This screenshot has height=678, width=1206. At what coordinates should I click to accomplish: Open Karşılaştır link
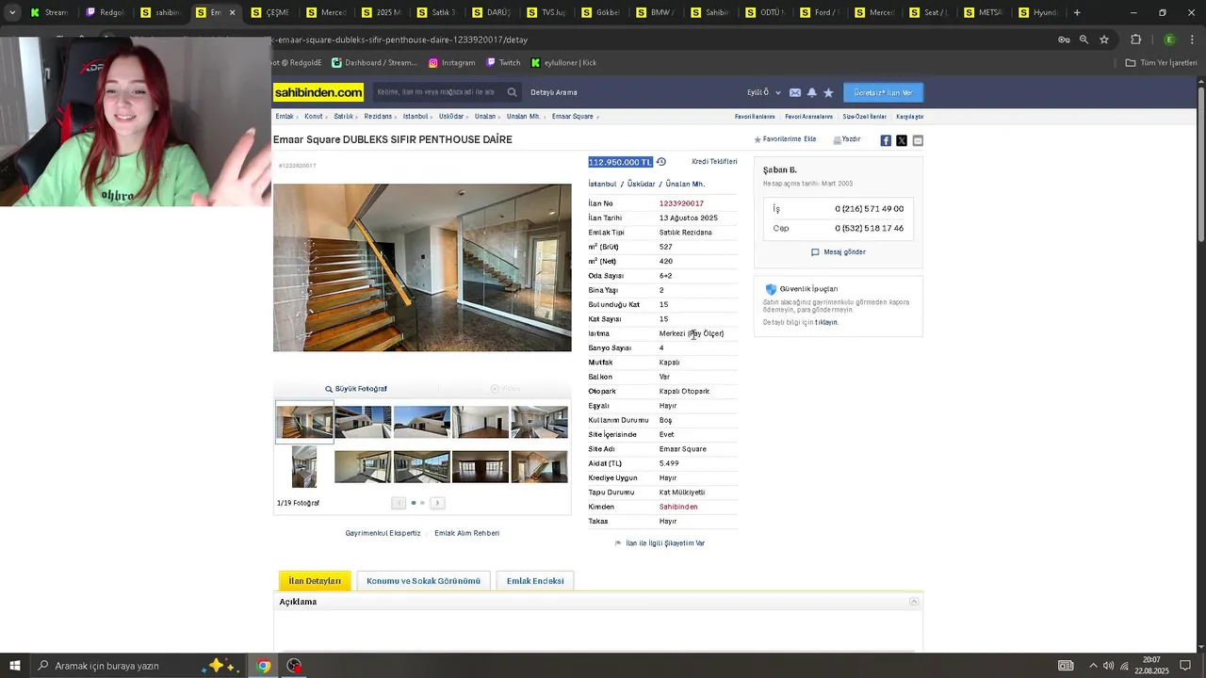pyautogui.click(x=909, y=117)
